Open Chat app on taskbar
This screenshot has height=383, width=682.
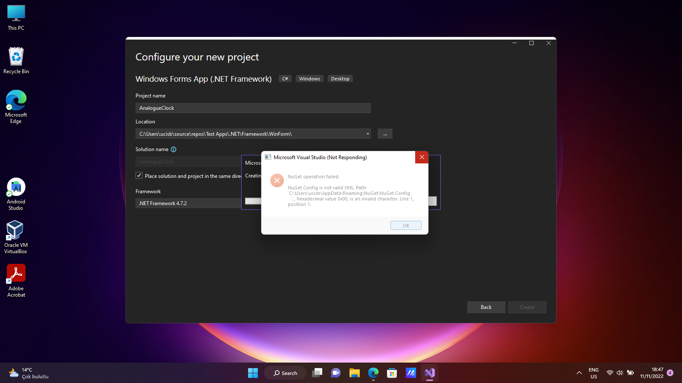[336, 373]
